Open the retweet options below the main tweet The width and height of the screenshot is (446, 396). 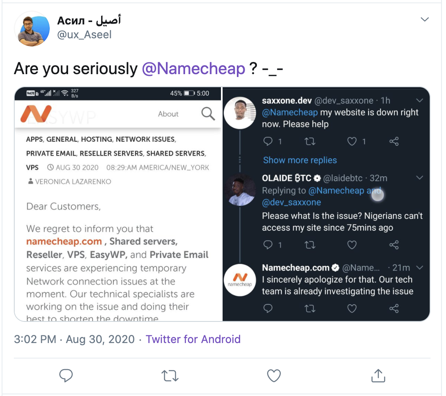(170, 376)
